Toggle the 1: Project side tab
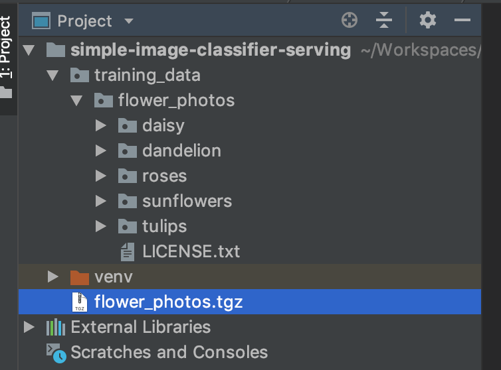The height and width of the screenshot is (370, 501). [x=7, y=50]
